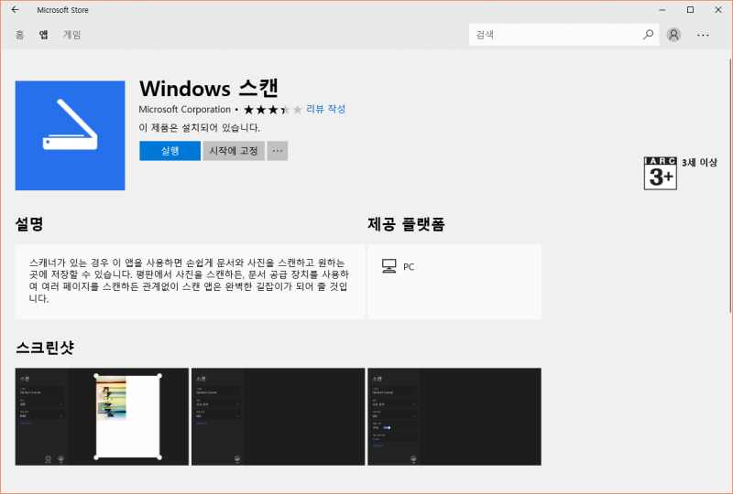Image resolution: width=733 pixels, height=494 pixels.
Task: Click the 스크린샷 heading
Action: (45, 348)
